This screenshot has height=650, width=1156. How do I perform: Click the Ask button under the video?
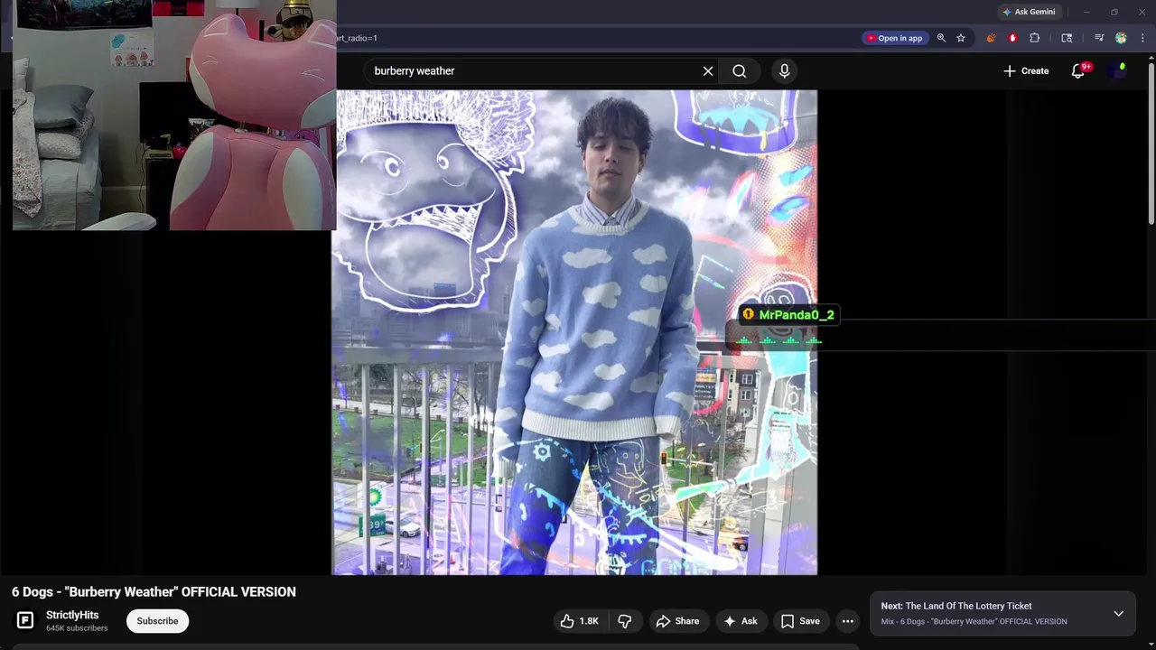(x=740, y=621)
